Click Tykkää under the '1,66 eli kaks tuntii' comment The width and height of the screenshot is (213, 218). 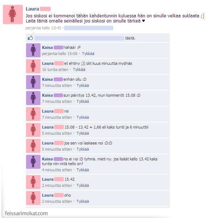[x=83, y=133]
